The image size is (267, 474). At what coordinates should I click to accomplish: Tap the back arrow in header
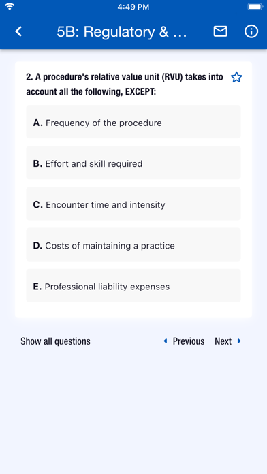pos(18,31)
